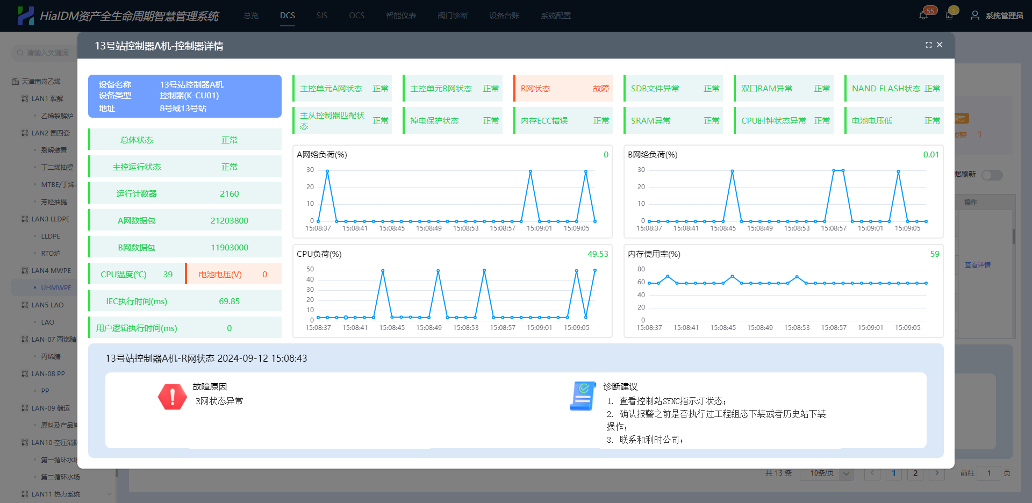
Task: Click the fullscreen icon on the dialog
Action: [929, 45]
